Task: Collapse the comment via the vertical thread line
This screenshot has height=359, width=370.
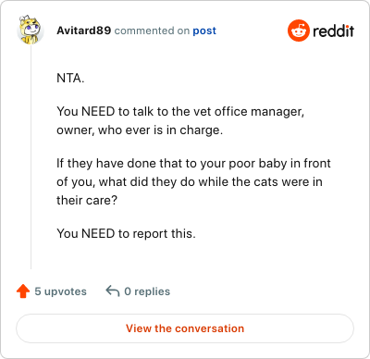Action: (x=31, y=157)
